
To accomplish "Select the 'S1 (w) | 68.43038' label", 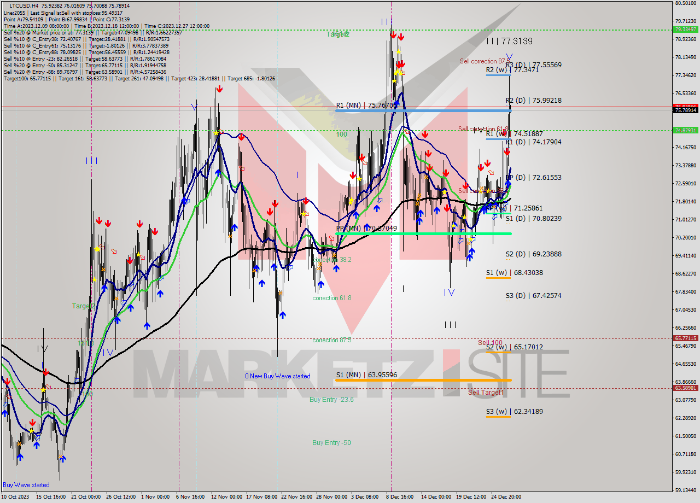I will pos(514,272).
